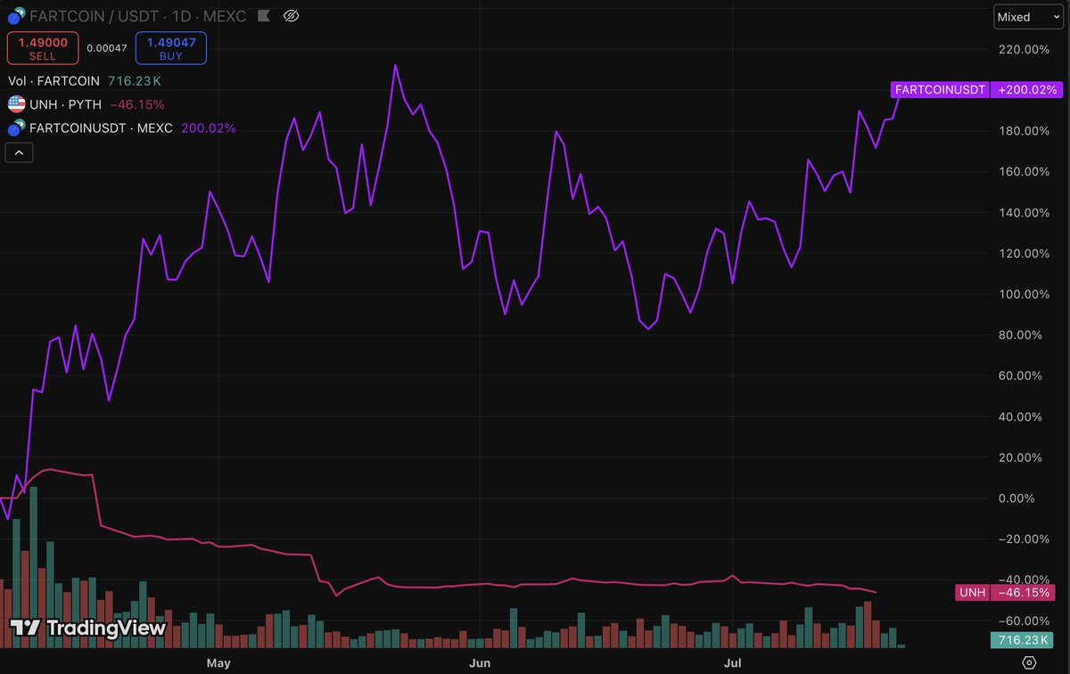Select the Vol · FARTCOIN indicator legend
The height and width of the screenshot is (674, 1070).
click(x=53, y=81)
